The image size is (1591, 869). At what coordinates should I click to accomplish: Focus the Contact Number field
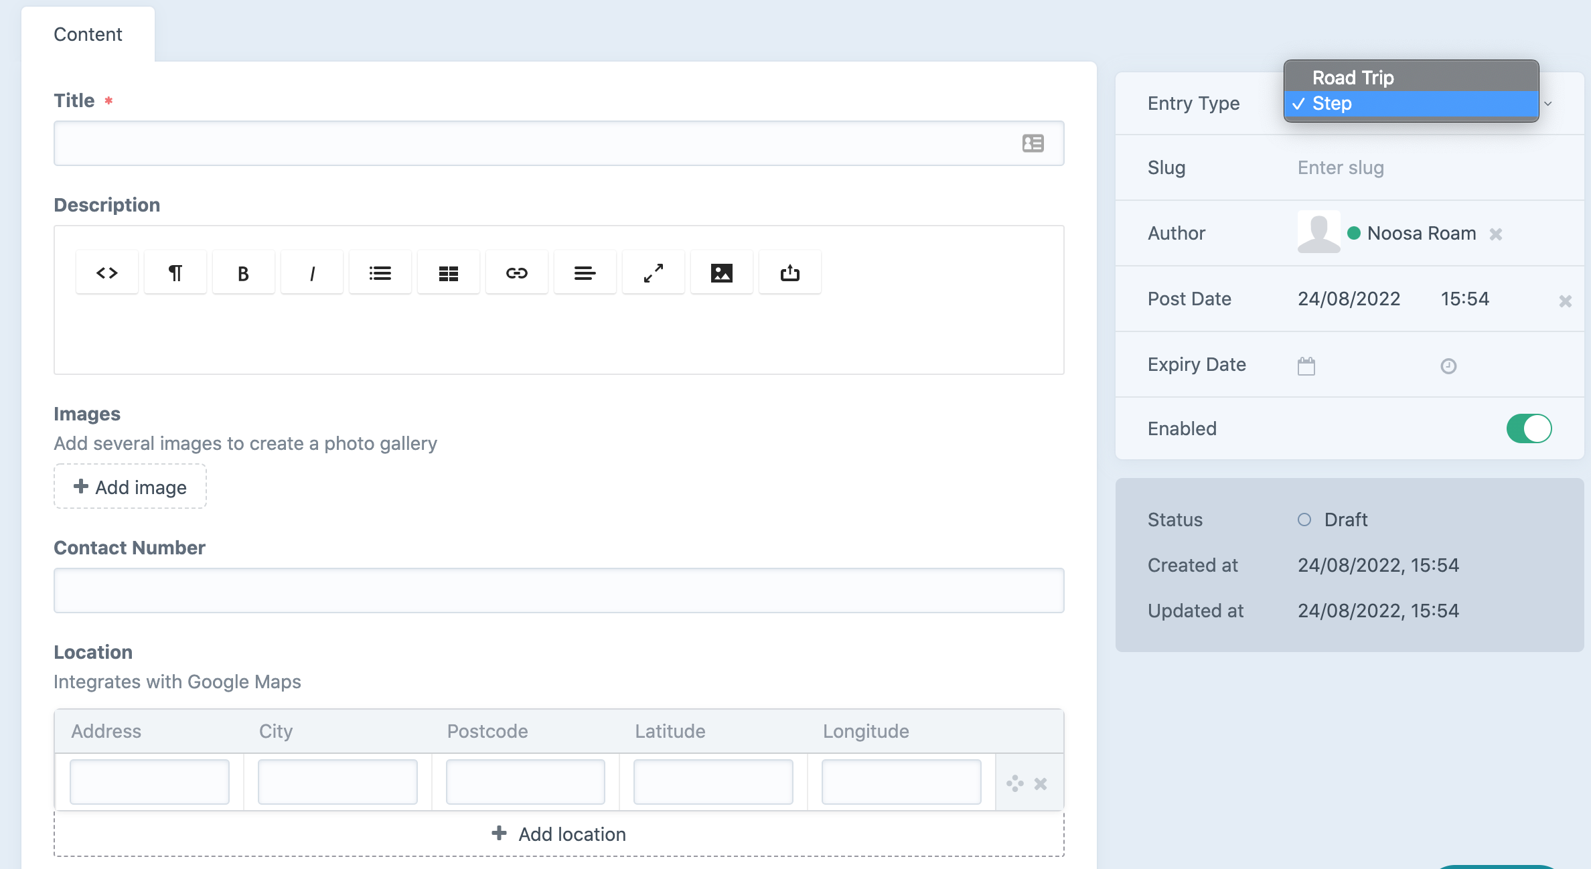[x=559, y=590]
